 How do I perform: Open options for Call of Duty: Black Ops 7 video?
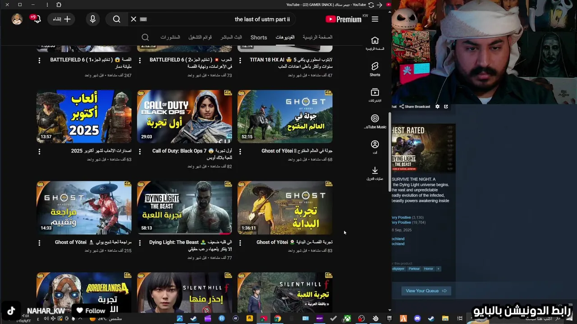point(140,152)
